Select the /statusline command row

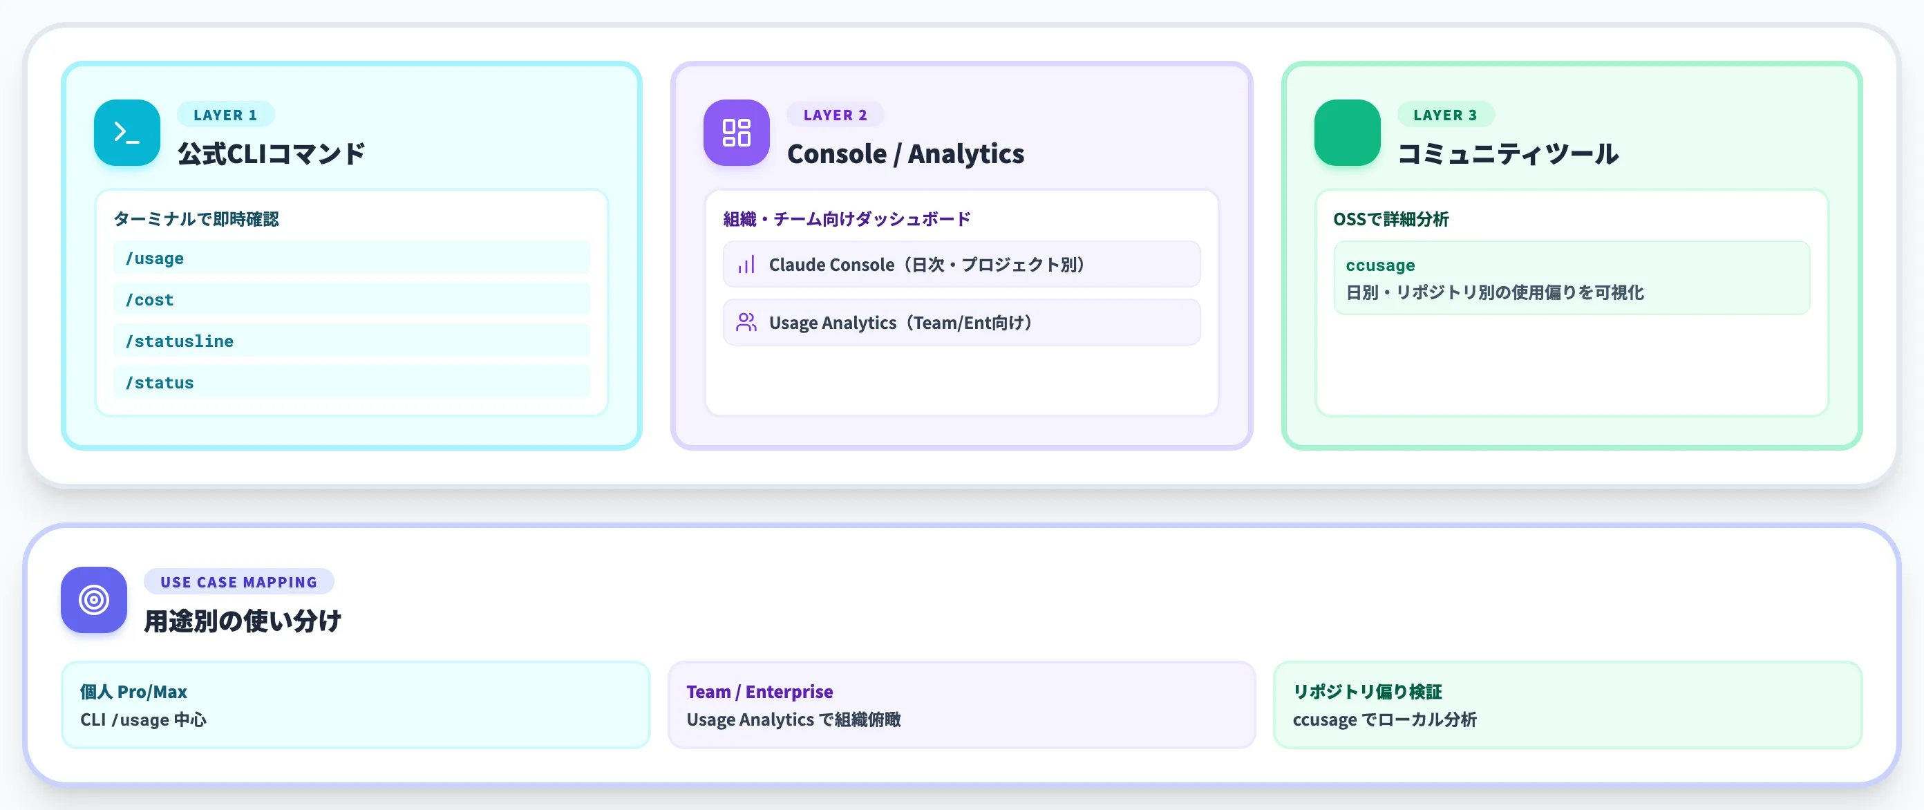pyautogui.click(x=351, y=341)
